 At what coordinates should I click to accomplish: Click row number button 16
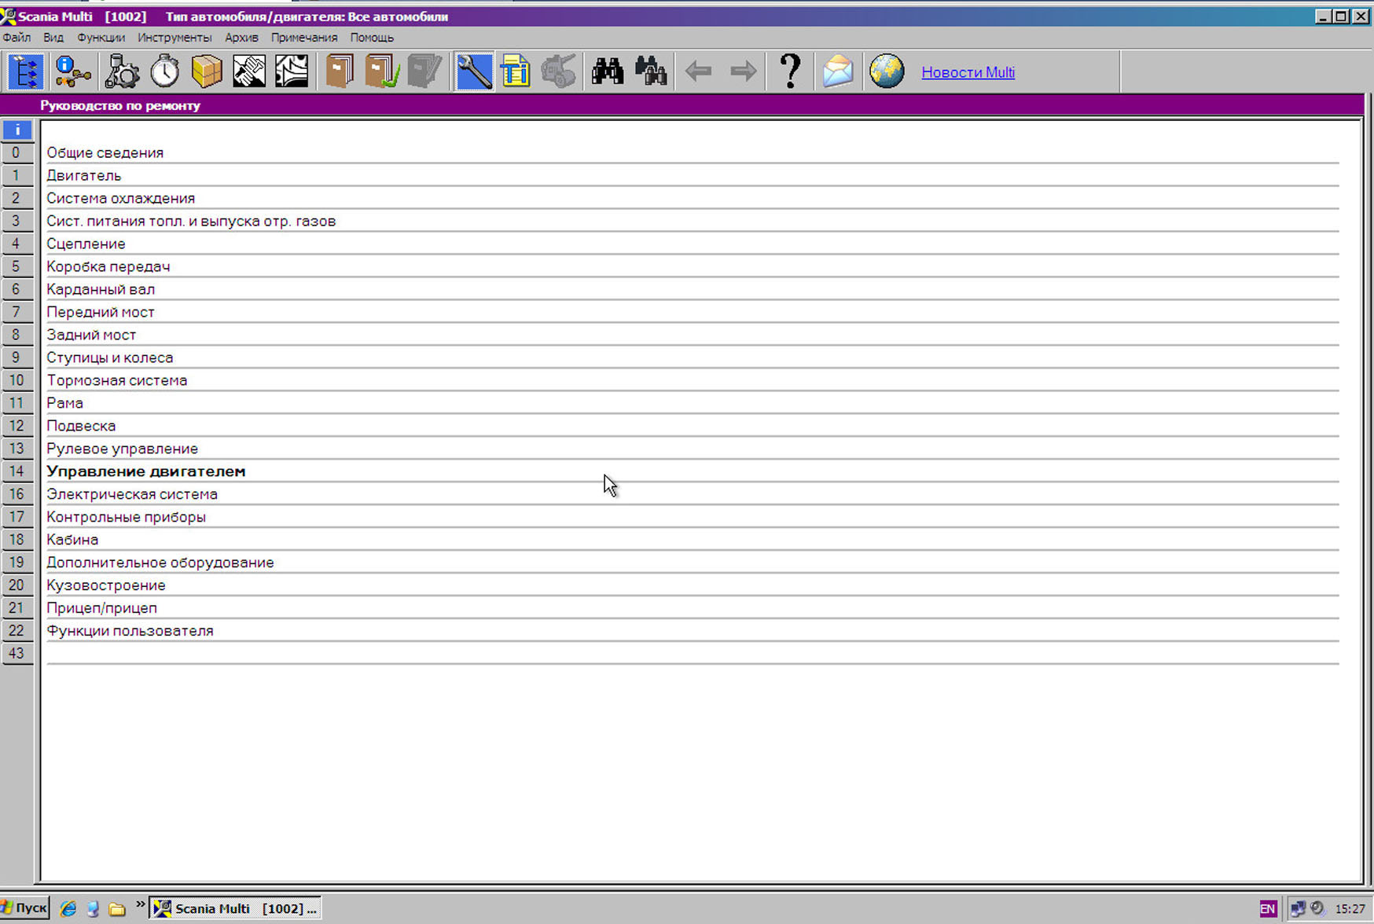[x=17, y=494]
